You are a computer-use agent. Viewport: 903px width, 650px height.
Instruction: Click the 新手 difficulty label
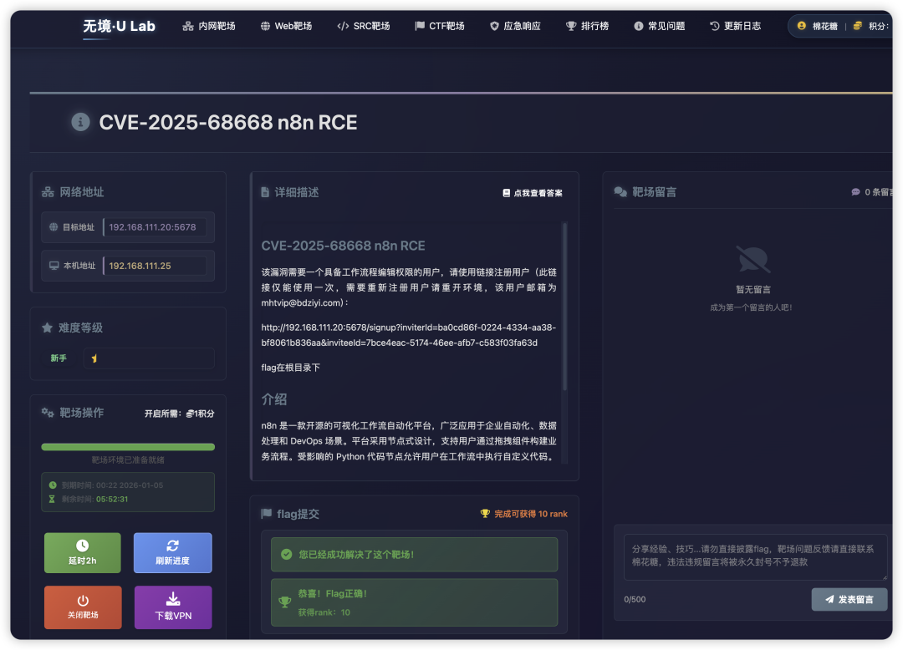[x=59, y=358]
